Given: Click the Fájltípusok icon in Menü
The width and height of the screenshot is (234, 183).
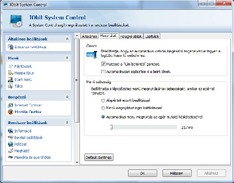Looking at the screenshot, I should click(x=11, y=66).
